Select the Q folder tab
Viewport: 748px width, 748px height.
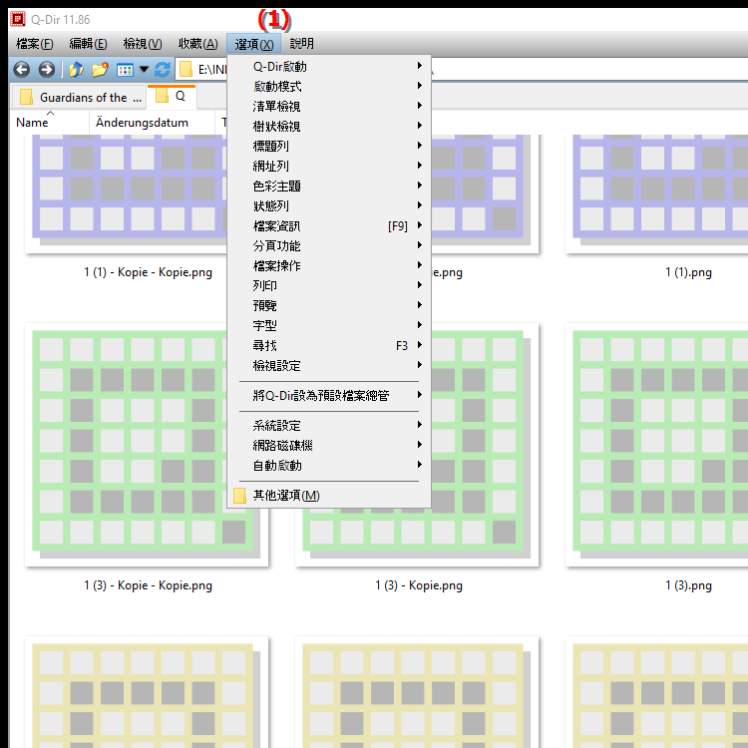point(172,96)
